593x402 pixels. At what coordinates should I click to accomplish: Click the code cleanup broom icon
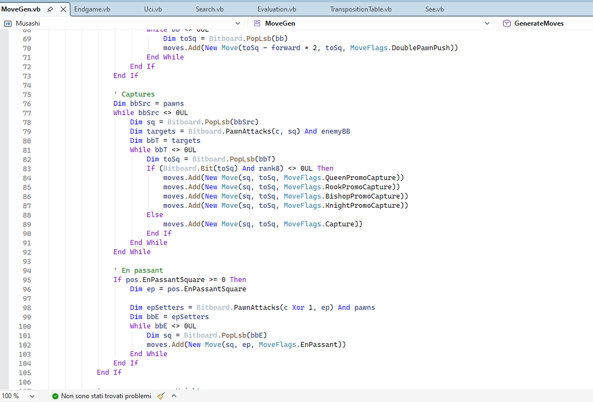pos(161,396)
